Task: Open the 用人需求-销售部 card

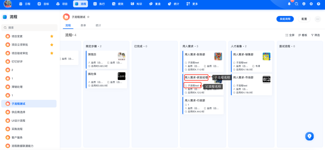Action: coord(251,62)
